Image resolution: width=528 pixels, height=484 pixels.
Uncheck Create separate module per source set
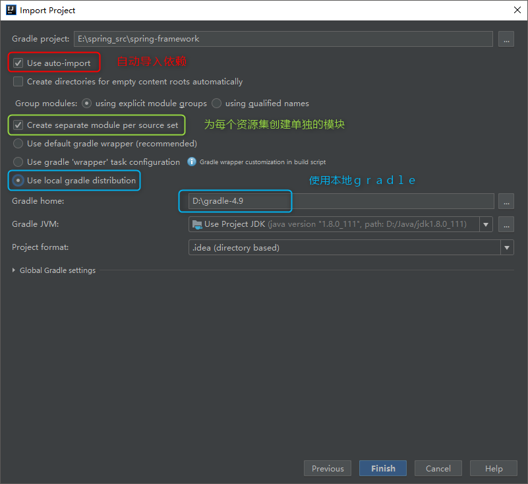[18, 125]
